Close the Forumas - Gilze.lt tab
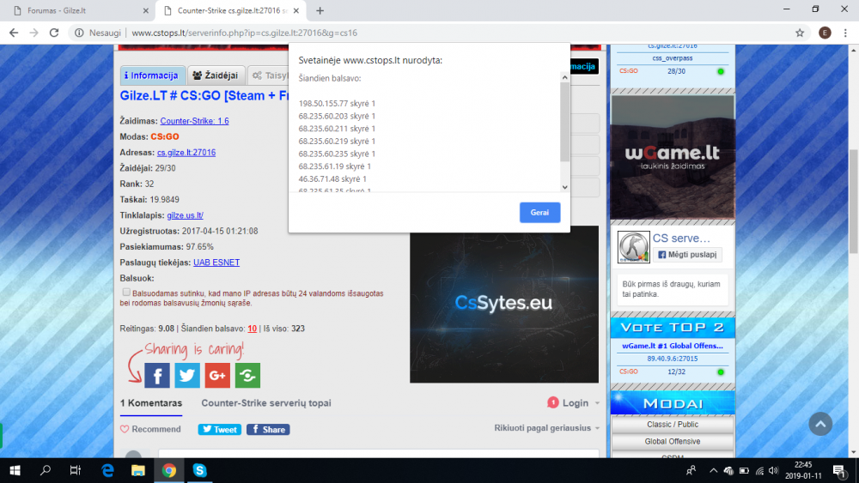This screenshot has width=859, height=483. click(x=146, y=10)
